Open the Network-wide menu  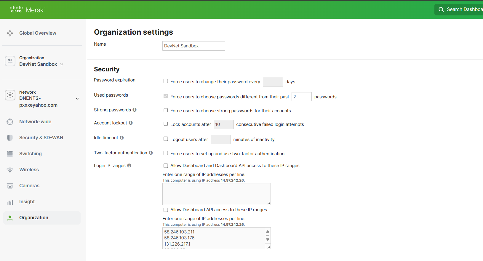(35, 122)
